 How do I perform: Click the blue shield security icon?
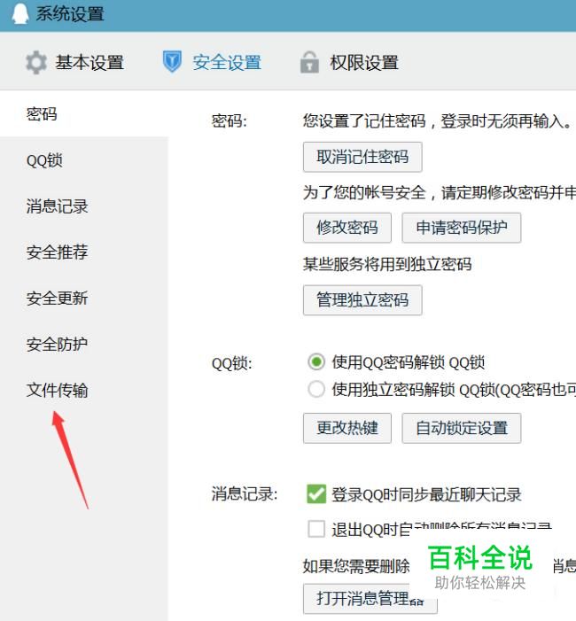[172, 62]
